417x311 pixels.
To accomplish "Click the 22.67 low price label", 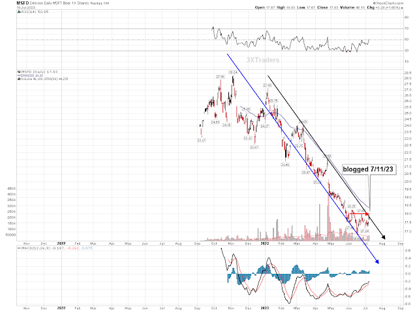I will click(x=255, y=147).
